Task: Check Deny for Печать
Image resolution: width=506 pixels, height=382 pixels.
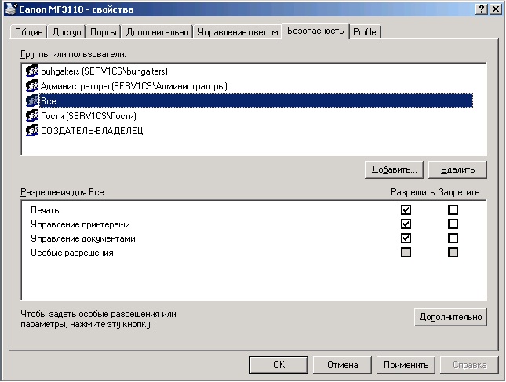Action: coord(453,209)
